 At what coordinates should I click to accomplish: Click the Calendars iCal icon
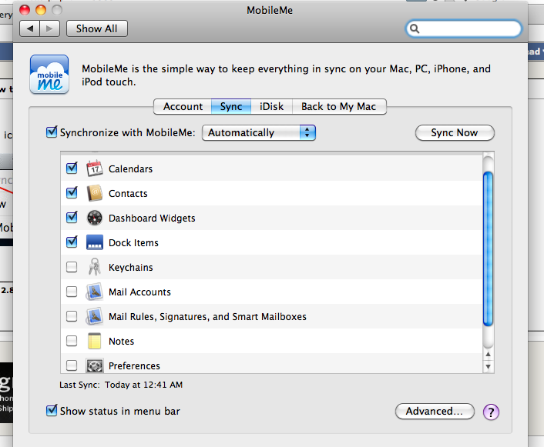click(x=94, y=168)
